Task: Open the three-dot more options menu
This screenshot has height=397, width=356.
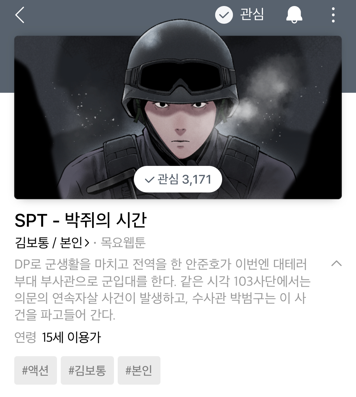Action: [333, 15]
